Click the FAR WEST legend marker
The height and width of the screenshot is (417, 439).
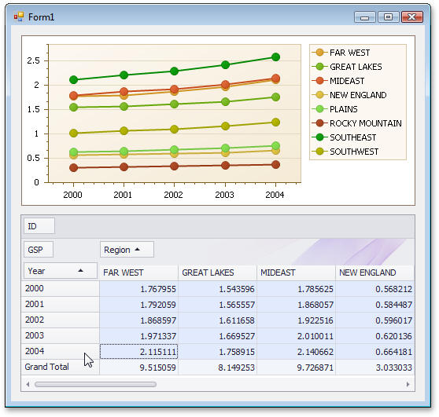tap(319, 53)
